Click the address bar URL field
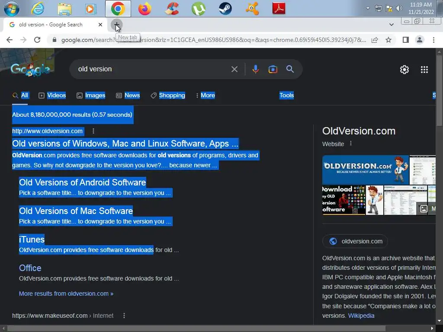The width and height of the screenshot is (443, 332). 213,40
